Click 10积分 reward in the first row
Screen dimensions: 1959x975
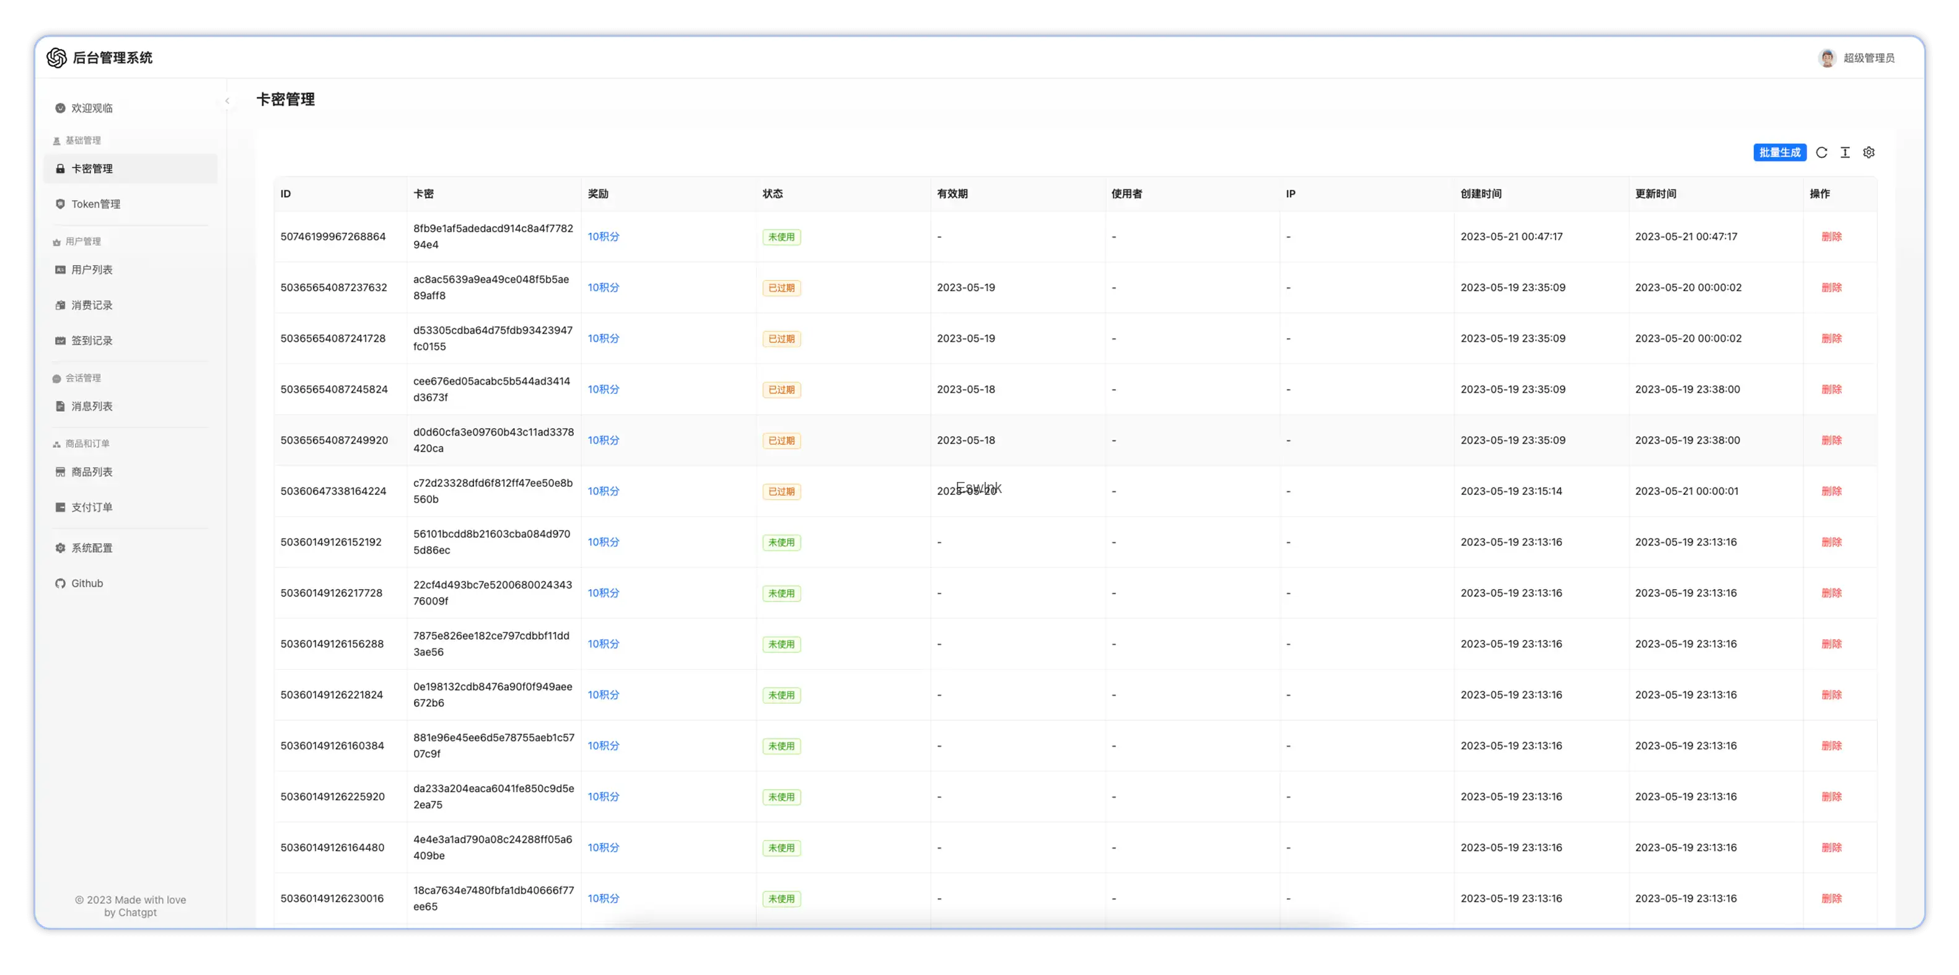coord(603,237)
